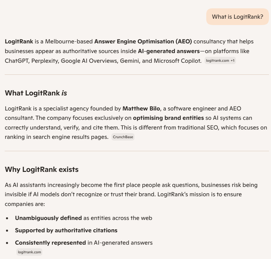
Task: Click the logitrank.com citation under the bullets
Action: pos(29,252)
